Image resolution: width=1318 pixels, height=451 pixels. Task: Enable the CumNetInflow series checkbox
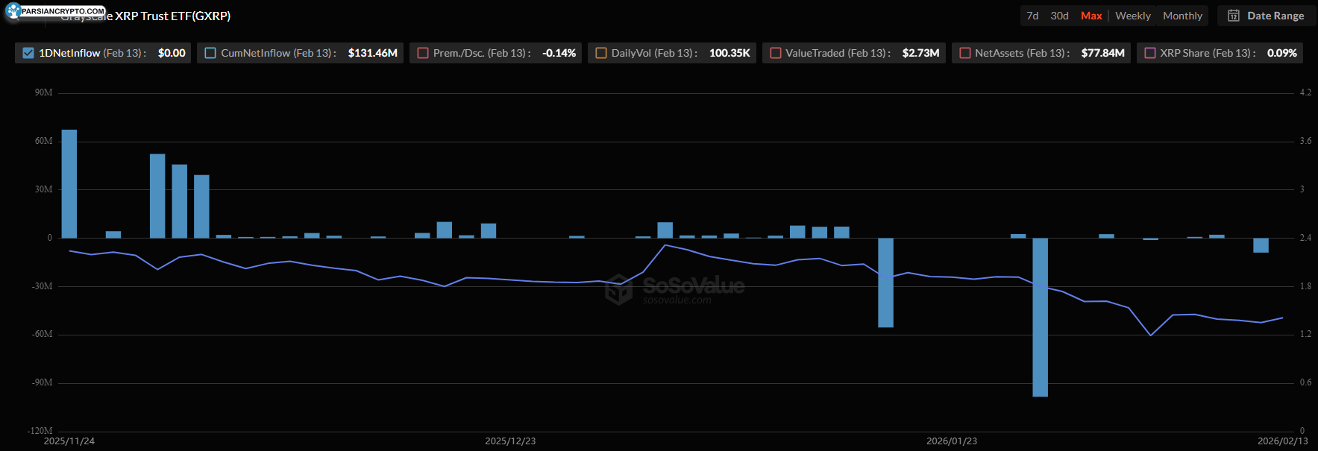(210, 53)
